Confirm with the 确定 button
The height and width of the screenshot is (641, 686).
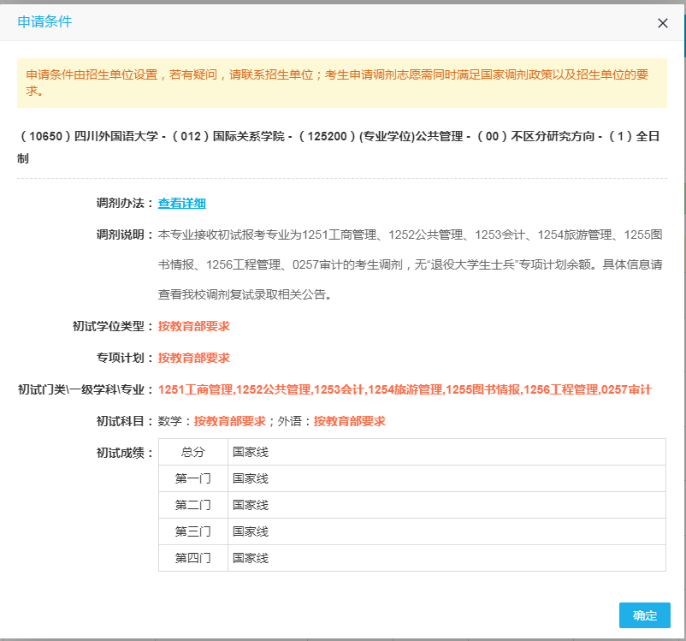[644, 615]
